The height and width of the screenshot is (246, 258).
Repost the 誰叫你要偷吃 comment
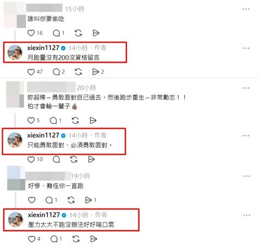tap(78, 33)
